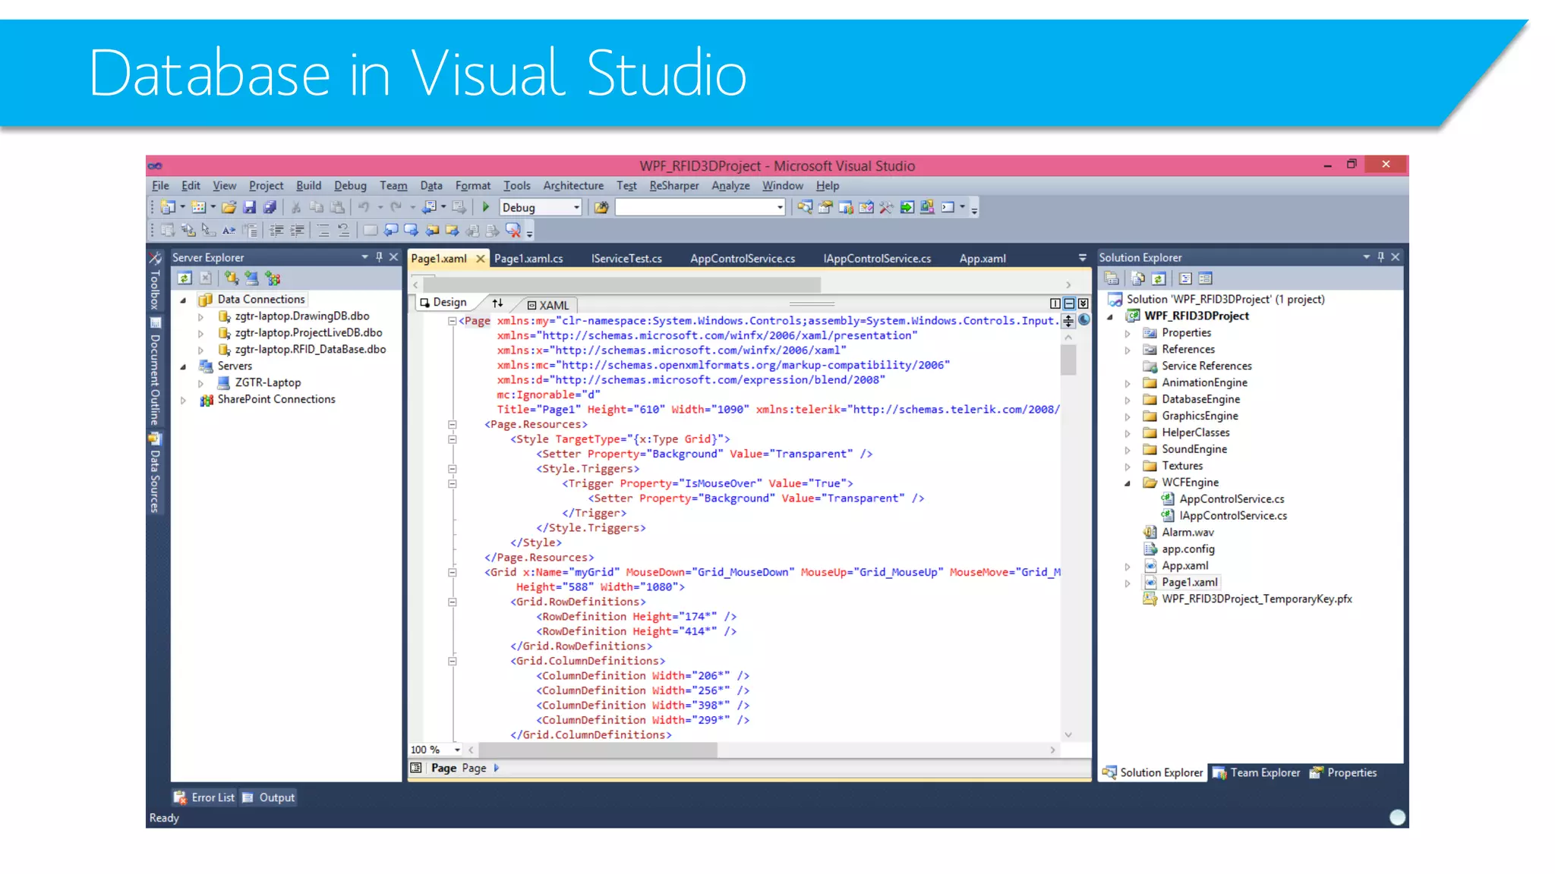
Task: Expand zgtr-laptop.RFID_DataBase.dbo connection
Action: (200, 350)
